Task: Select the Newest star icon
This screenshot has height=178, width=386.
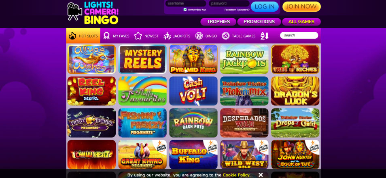Action: 138,36
